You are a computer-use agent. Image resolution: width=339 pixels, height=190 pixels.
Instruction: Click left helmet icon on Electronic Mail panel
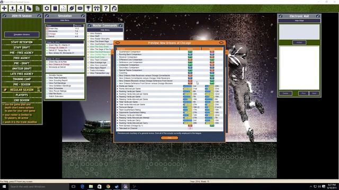[x=281, y=16]
